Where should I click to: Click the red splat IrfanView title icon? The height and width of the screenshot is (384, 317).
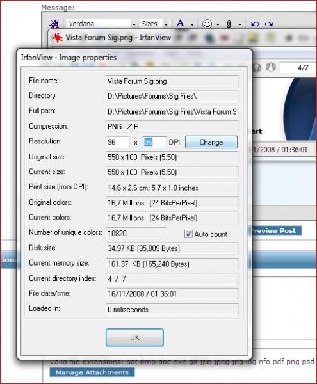coord(58,38)
